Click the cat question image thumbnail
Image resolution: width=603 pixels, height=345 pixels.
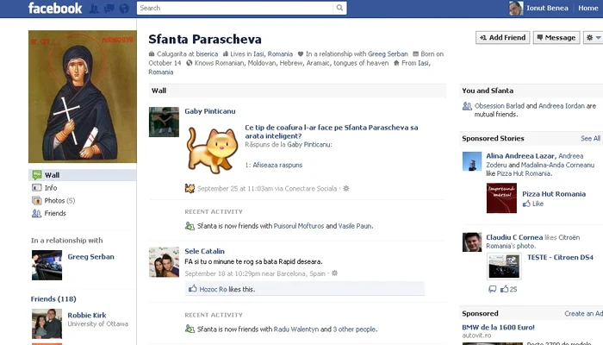click(x=212, y=150)
